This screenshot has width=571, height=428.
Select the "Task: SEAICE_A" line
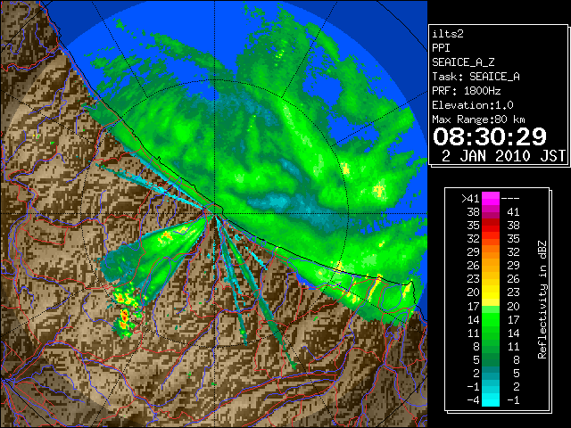pyautogui.click(x=476, y=77)
